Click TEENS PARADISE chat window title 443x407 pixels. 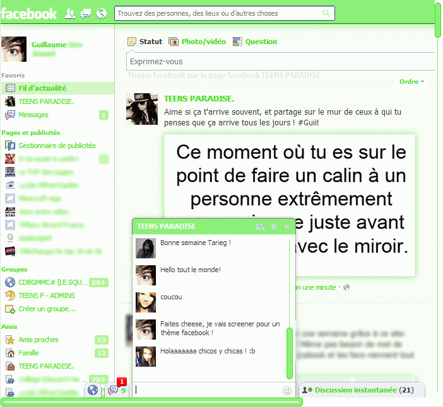(x=166, y=226)
